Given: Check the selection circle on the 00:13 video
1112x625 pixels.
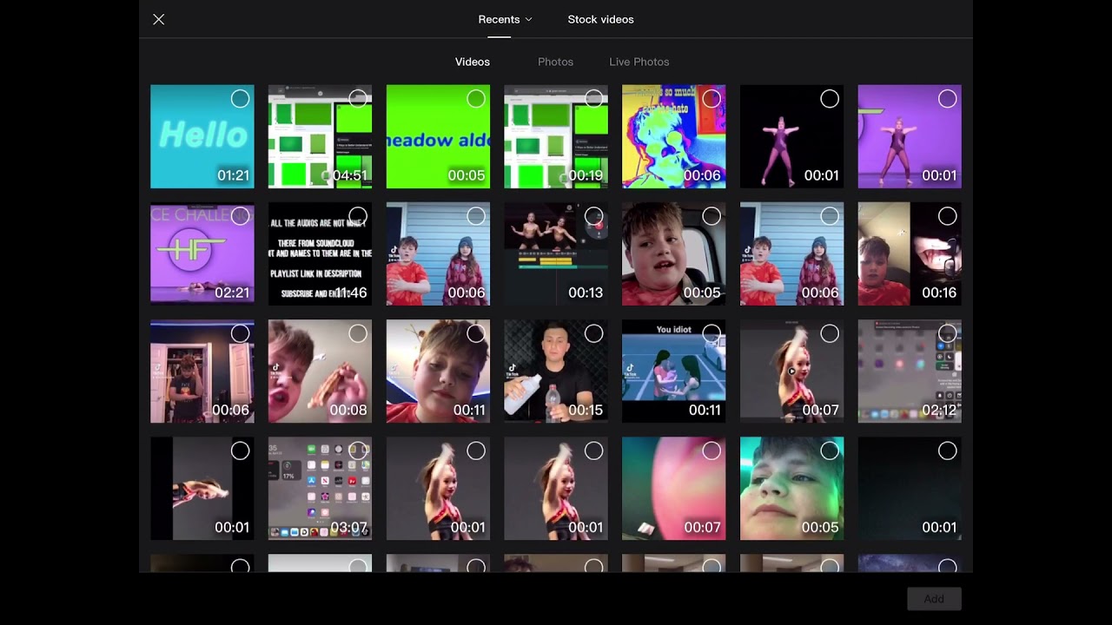Looking at the screenshot, I should (593, 216).
